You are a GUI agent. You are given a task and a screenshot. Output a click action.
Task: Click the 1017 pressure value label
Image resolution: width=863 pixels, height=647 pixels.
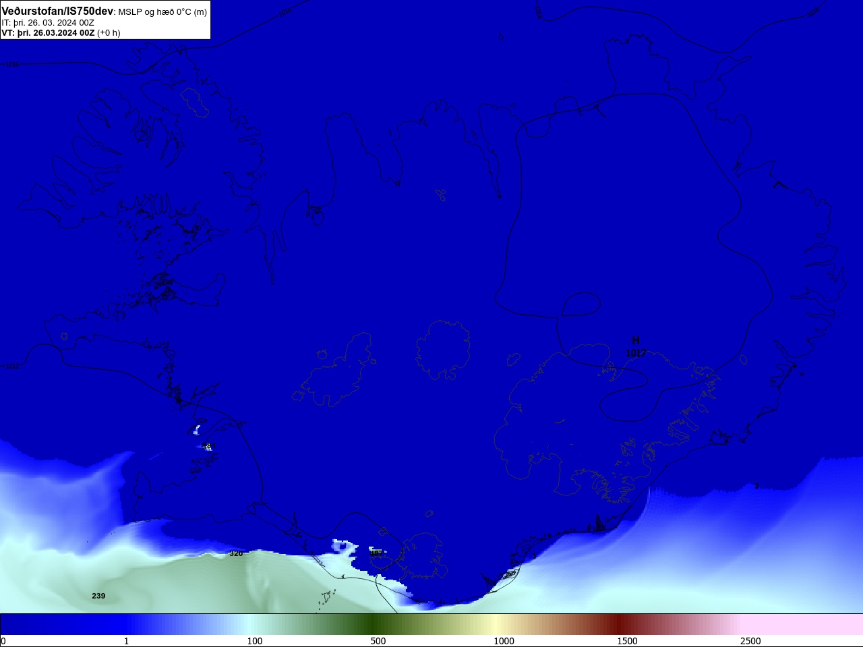(x=636, y=352)
